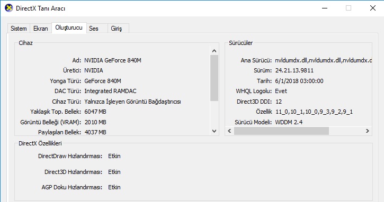Viewport: 384px width, 202px height.
Task: Click the Üretici value NVIDIA
Action: (94, 70)
